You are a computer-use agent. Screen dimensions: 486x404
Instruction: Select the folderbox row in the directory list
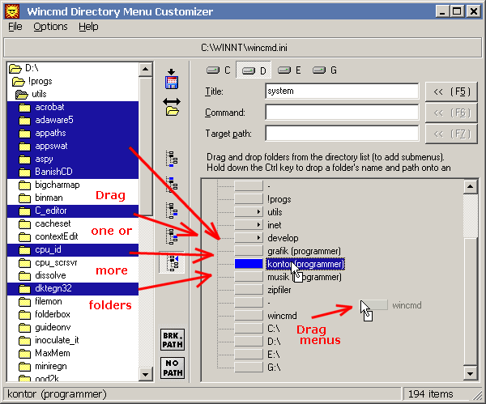pos(73,314)
